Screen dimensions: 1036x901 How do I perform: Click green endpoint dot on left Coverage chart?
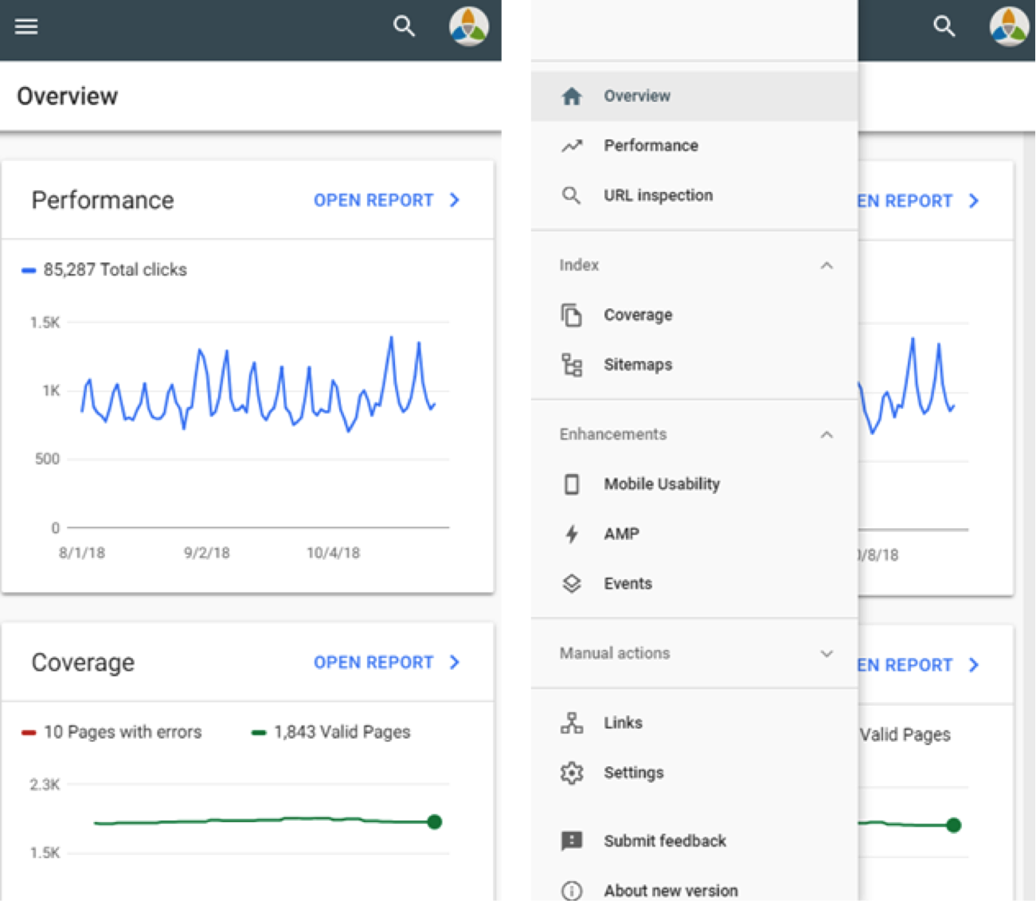[435, 822]
